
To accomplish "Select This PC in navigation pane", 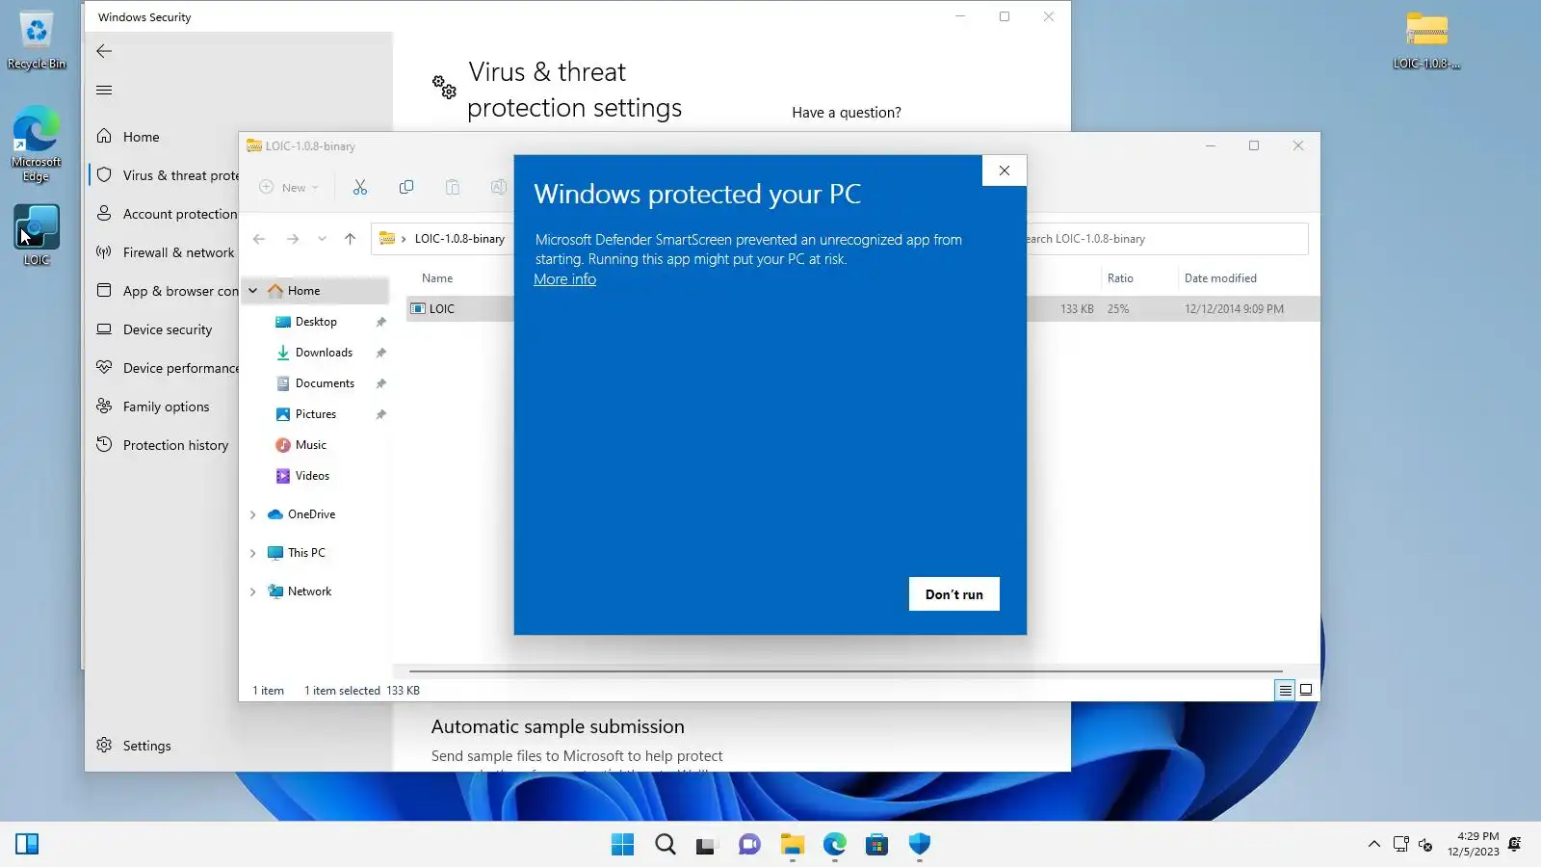I will (306, 553).
